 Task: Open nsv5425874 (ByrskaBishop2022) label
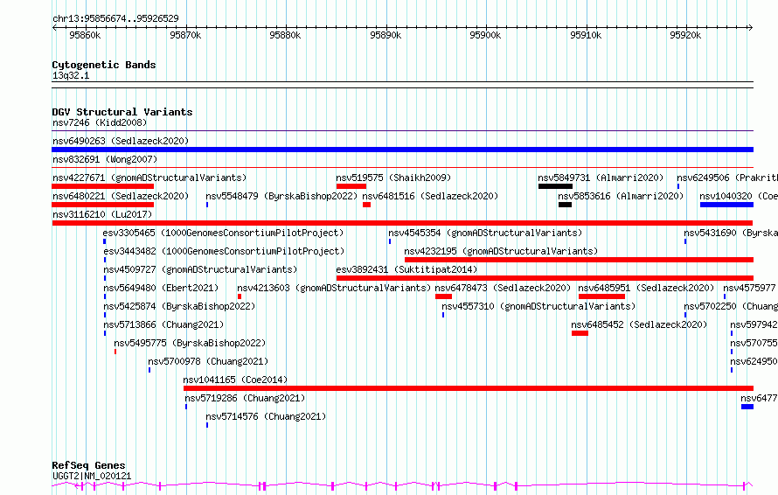coord(179,306)
